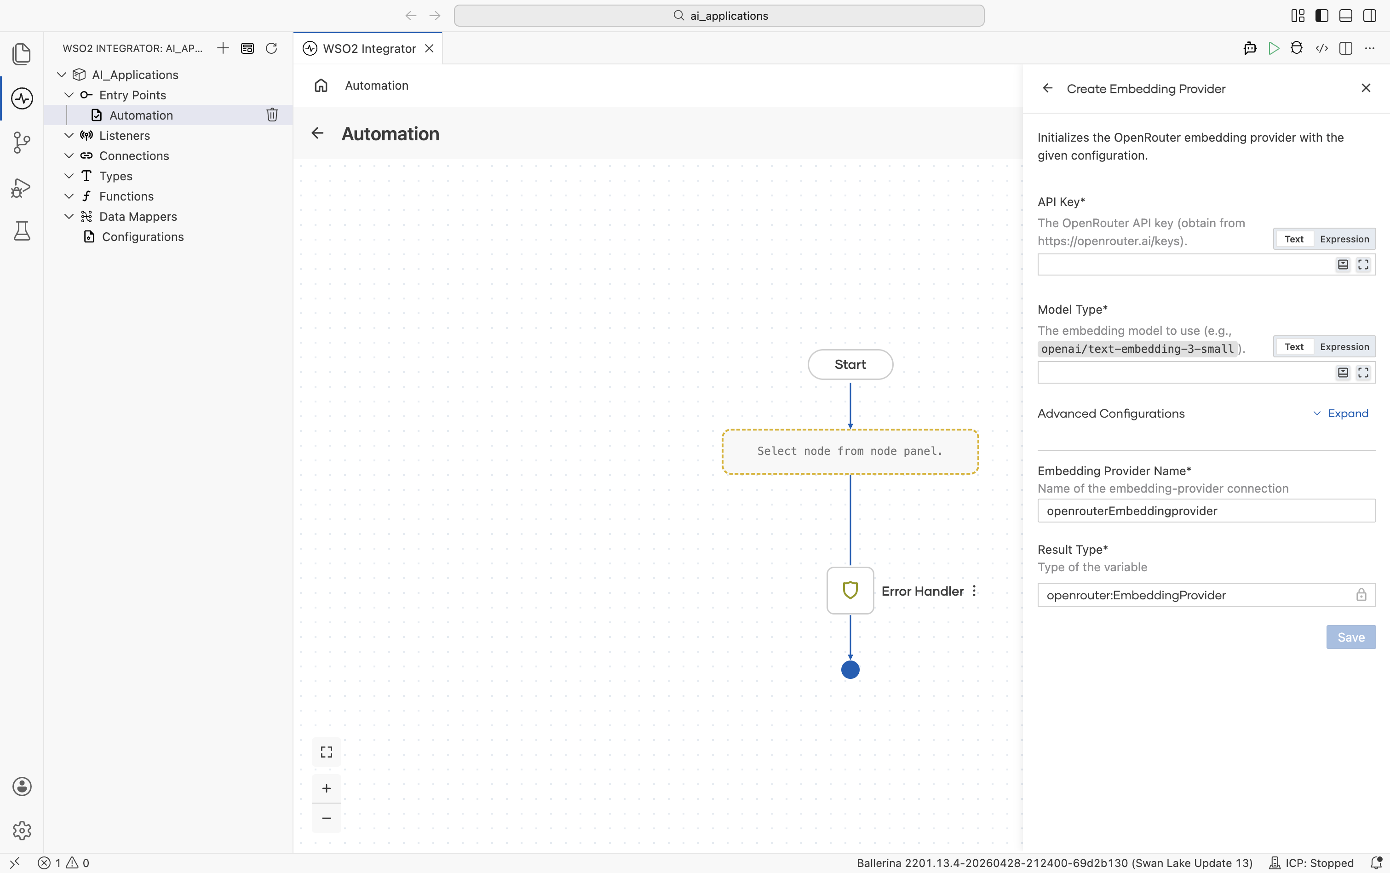Add a new artifact with plus icon
The width and height of the screenshot is (1390, 873).
pos(223,48)
